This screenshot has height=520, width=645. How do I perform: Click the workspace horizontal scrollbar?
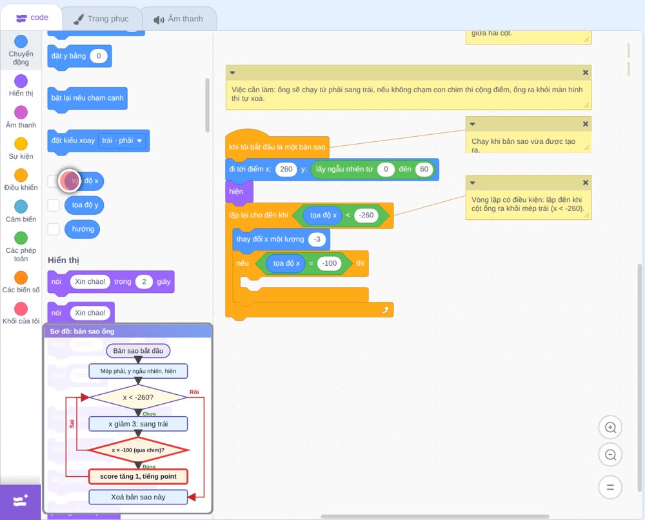(435, 516)
